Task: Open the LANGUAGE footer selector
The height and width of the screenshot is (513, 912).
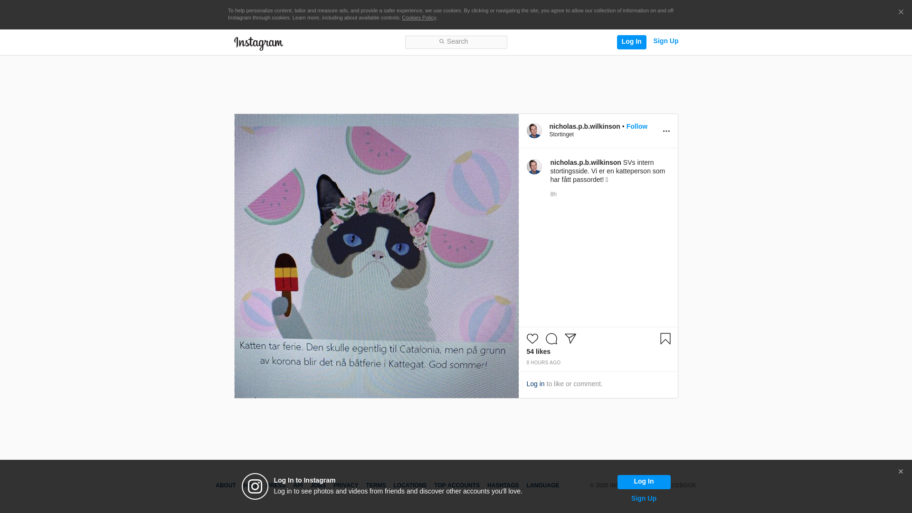Action: [x=543, y=485]
